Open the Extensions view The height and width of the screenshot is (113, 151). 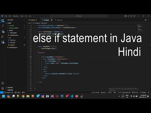coord(3,42)
